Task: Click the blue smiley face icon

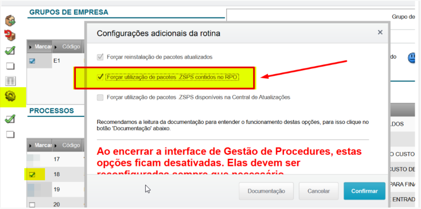Action: (411, 57)
